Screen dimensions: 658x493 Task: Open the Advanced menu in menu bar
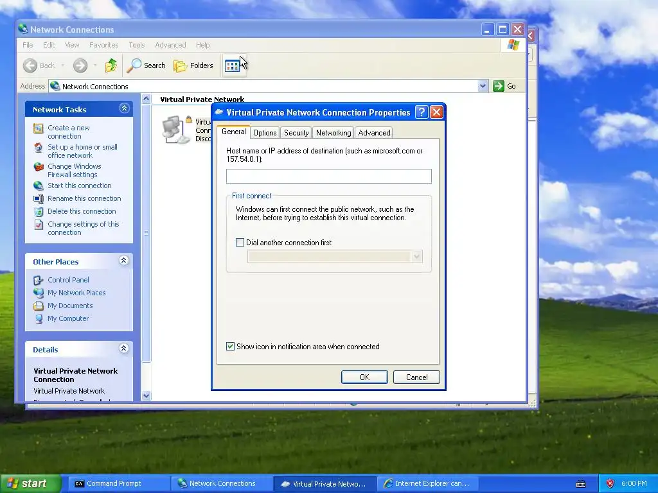[170, 45]
